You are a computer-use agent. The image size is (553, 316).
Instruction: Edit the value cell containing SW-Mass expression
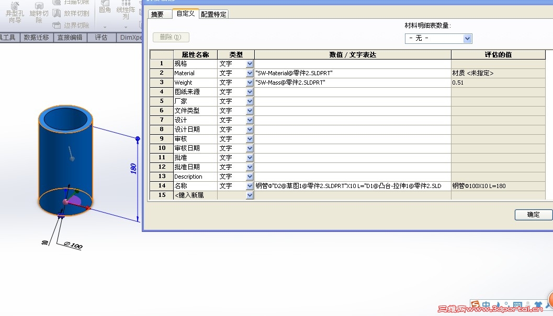[353, 83]
